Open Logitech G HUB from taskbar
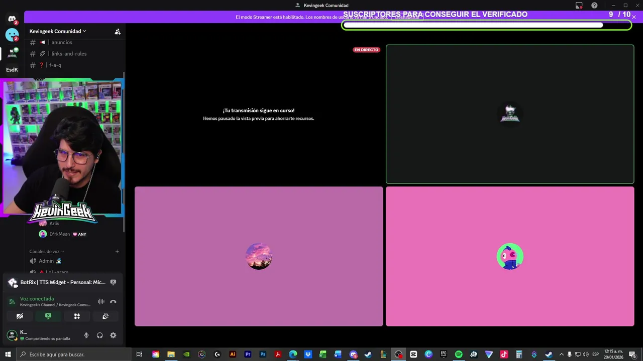The image size is (643, 361). click(217, 354)
